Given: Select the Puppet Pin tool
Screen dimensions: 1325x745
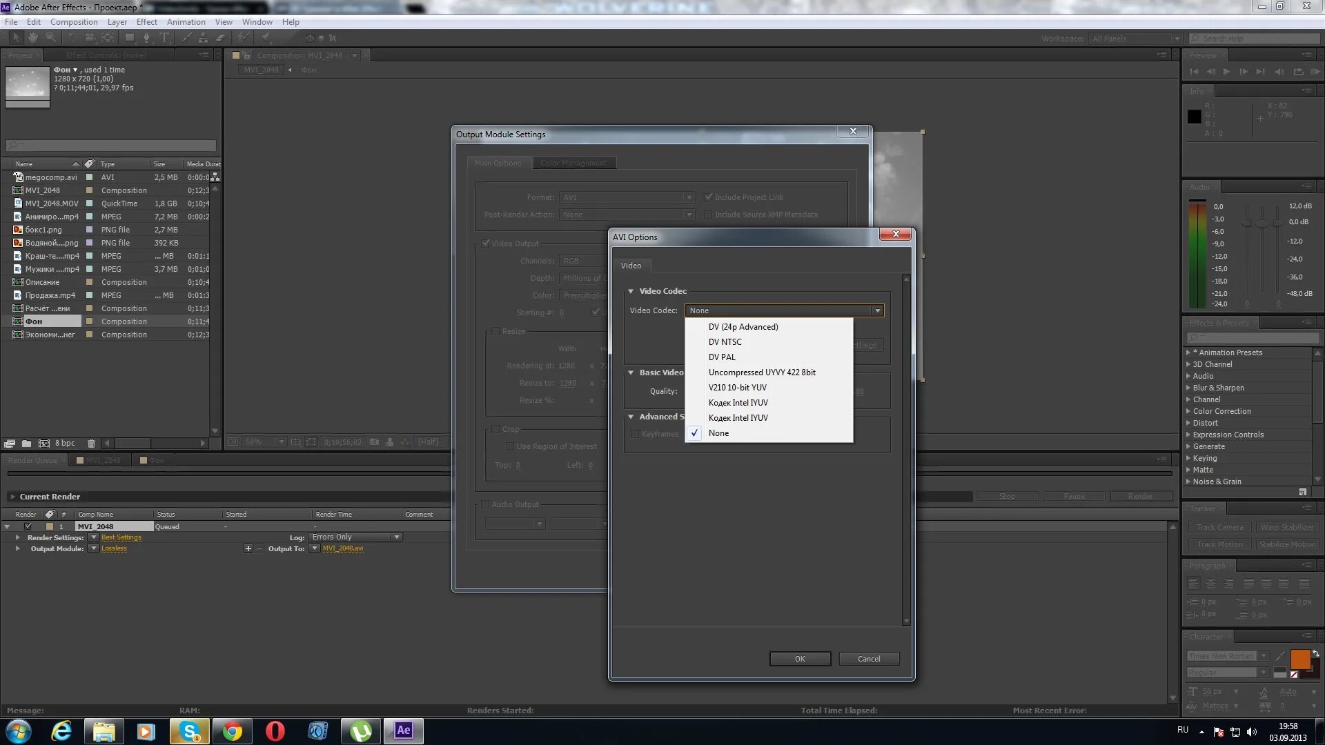Looking at the screenshot, I should 266,37.
